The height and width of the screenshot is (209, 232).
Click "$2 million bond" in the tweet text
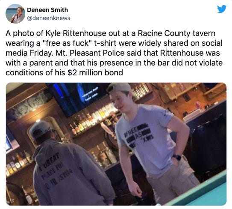click(95, 73)
